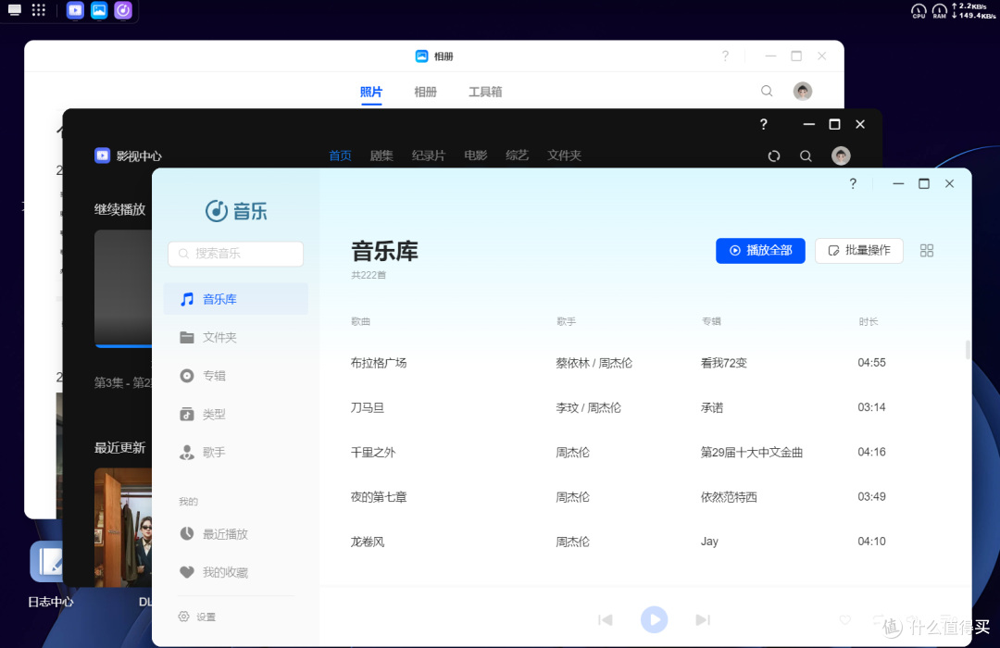
Task: Click the 播放全部 button
Action: click(x=760, y=251)
